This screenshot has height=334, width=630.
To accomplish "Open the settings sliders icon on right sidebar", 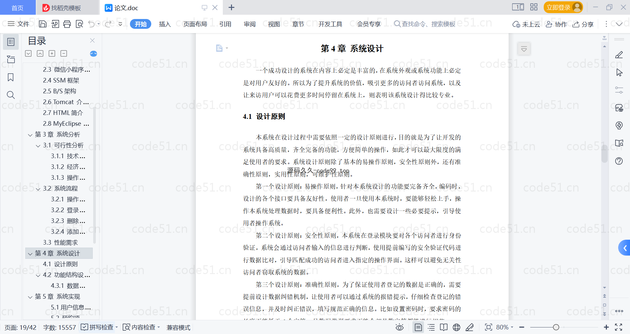I will tap(619, 90).
